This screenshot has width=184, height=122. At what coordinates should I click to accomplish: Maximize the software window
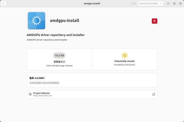coord(174,3)
